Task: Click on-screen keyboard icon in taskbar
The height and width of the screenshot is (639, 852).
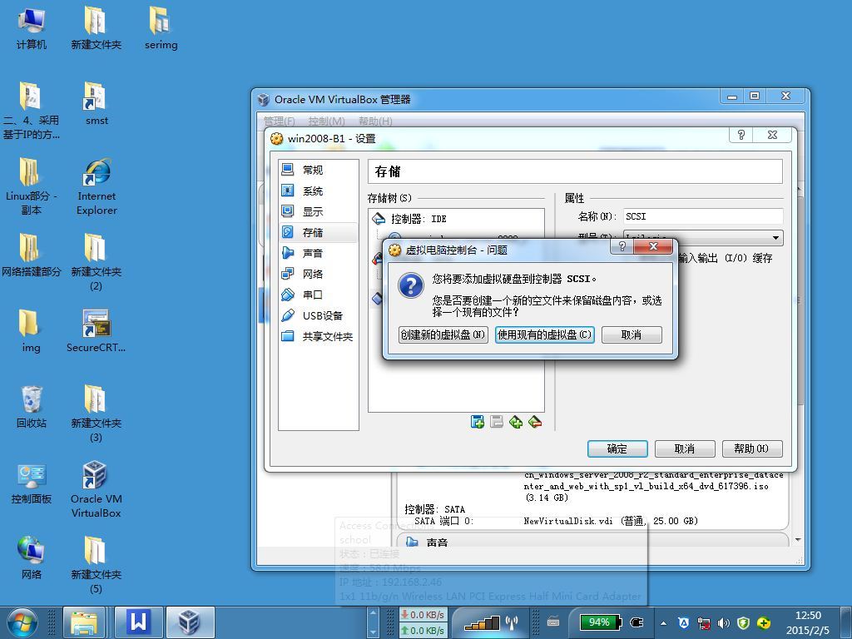Action: (x=553, y=622)
